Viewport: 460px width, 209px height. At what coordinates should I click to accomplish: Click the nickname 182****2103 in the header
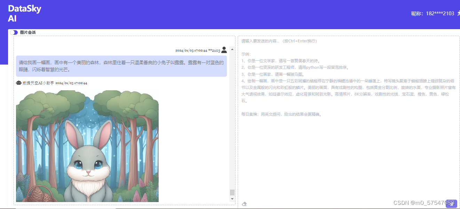pos(439,14)
